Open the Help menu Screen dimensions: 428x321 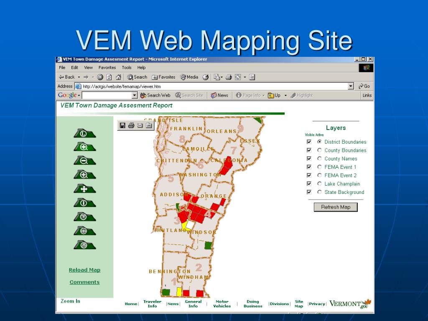pos(141,67)
